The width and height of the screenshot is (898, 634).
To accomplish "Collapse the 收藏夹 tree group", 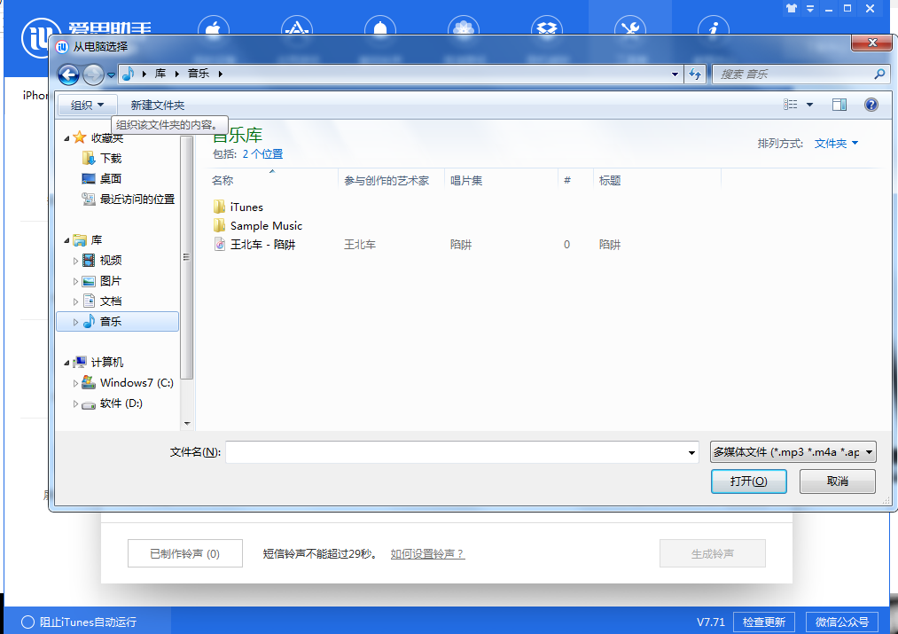I will click(x=66, y=138).
